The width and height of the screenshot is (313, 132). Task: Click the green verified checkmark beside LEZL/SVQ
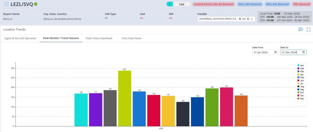click(x=36, y=4)
